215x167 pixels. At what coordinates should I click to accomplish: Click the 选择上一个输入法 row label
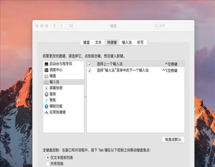[110, 64]
